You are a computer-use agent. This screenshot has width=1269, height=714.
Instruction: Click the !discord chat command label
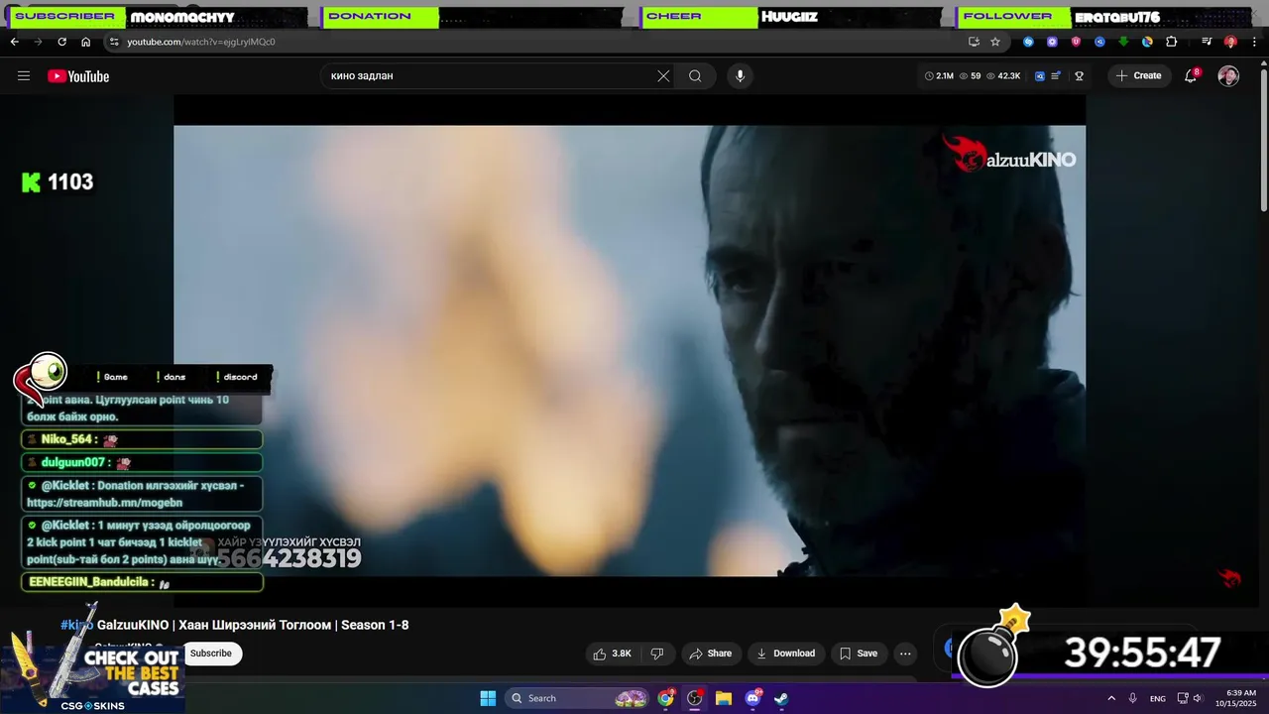(236, 377)
